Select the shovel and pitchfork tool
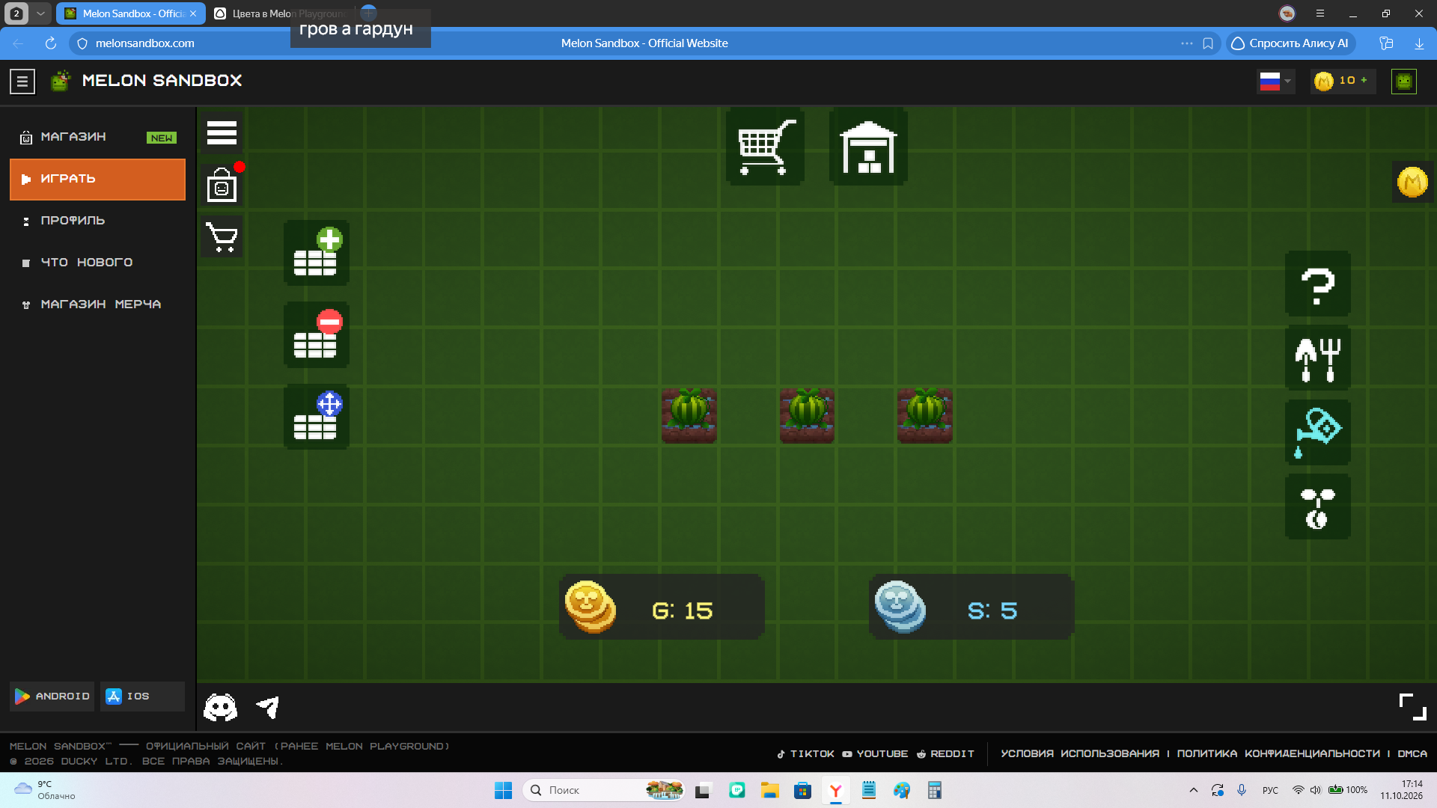 (1317, 358)
